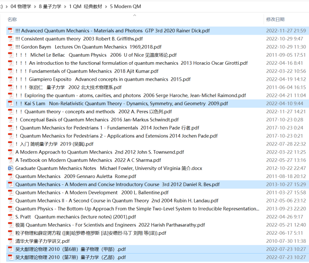This screenshot has height=263, width=309.
Task: Open breadcrumb folder 8 量子力学
Action: tap(50, 6)
